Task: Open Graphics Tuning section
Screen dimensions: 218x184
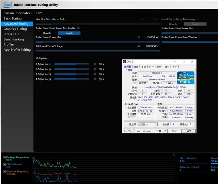Action: 15,29
